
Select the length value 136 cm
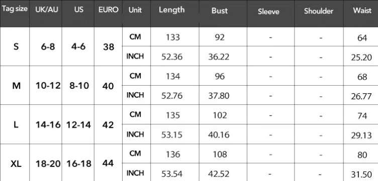tap(173, 154)
